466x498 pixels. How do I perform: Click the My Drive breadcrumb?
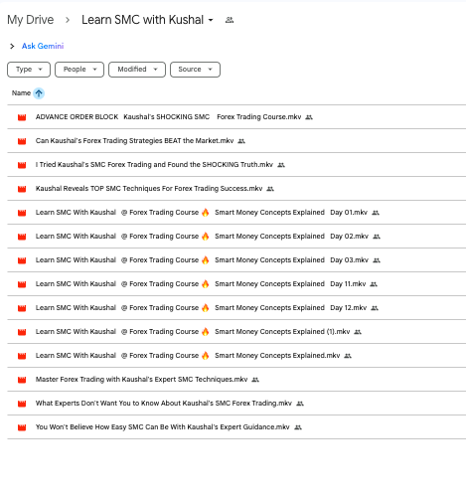click(30, 20)
